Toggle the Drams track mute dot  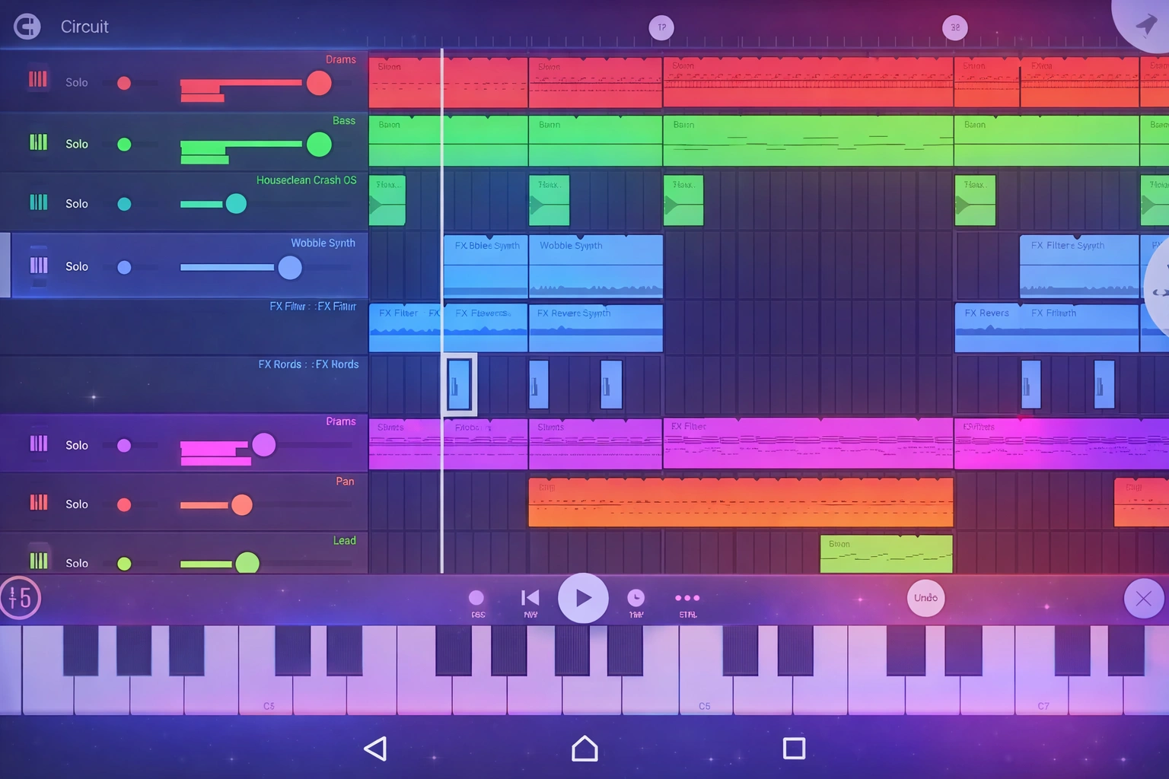[x=124, y=83]
